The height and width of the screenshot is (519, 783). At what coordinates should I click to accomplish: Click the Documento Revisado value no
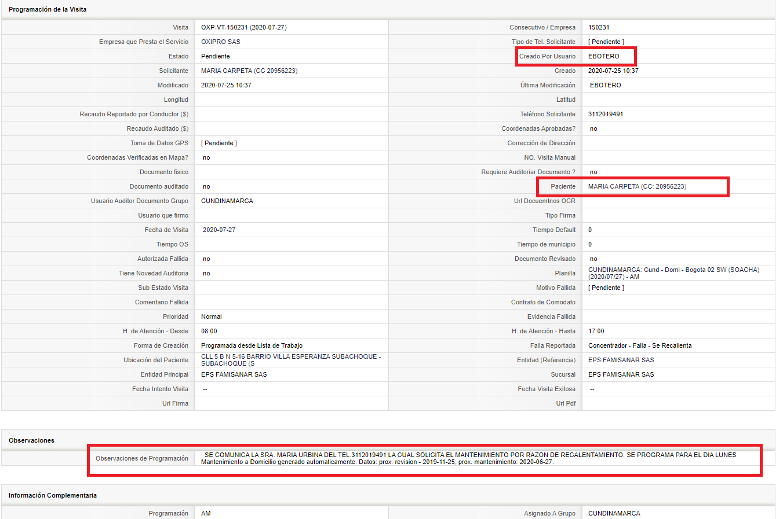tap(593, 259)
